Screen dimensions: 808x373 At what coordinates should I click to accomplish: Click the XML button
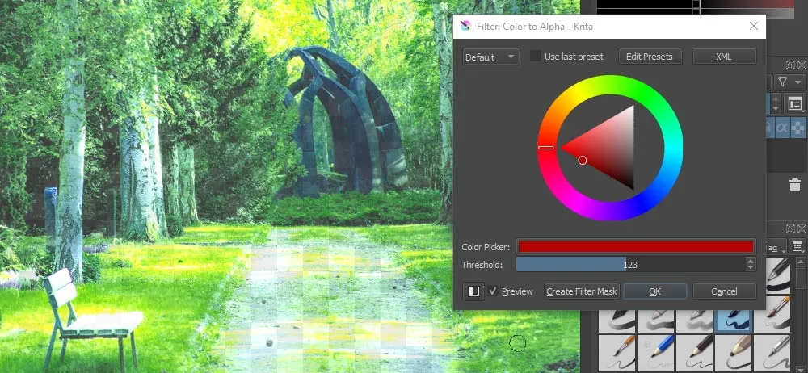point(724,57)
